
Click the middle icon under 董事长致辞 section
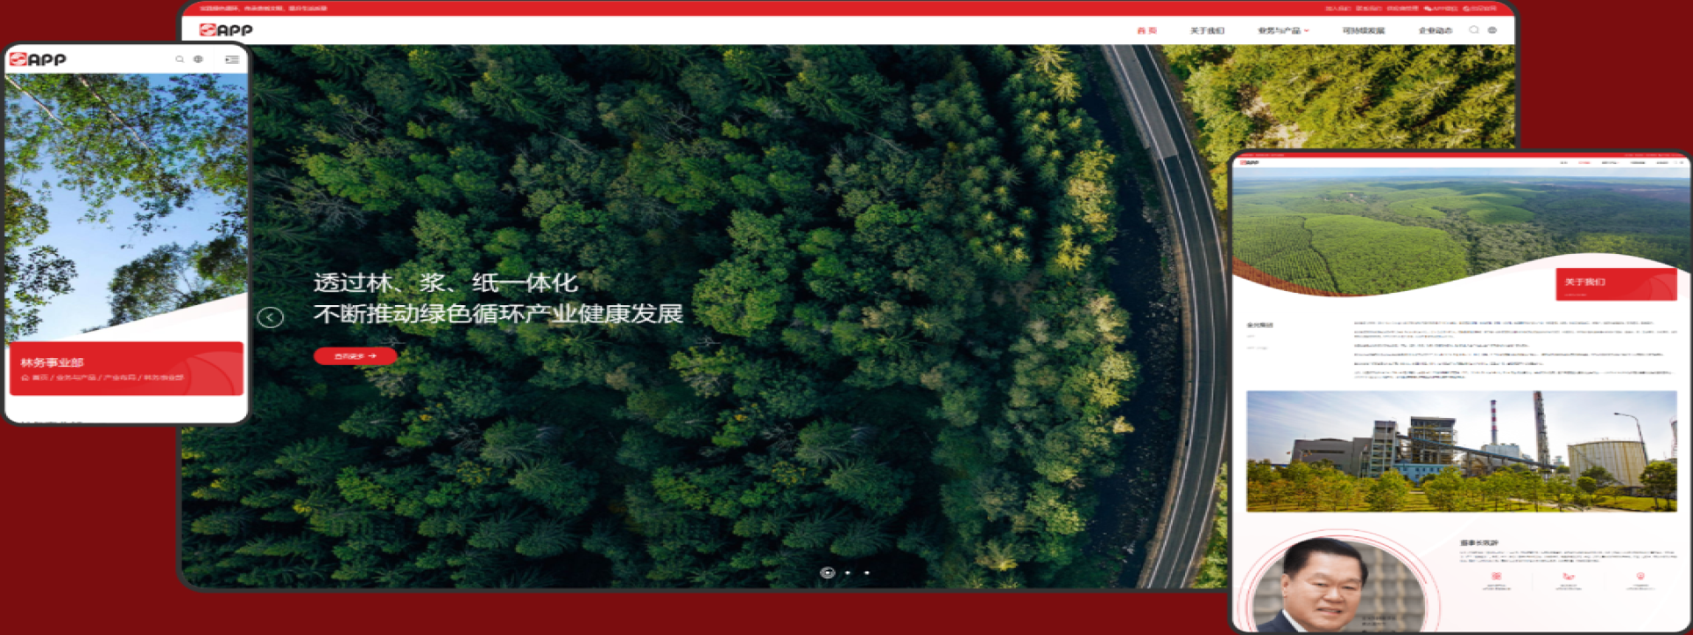(1569, 576)
